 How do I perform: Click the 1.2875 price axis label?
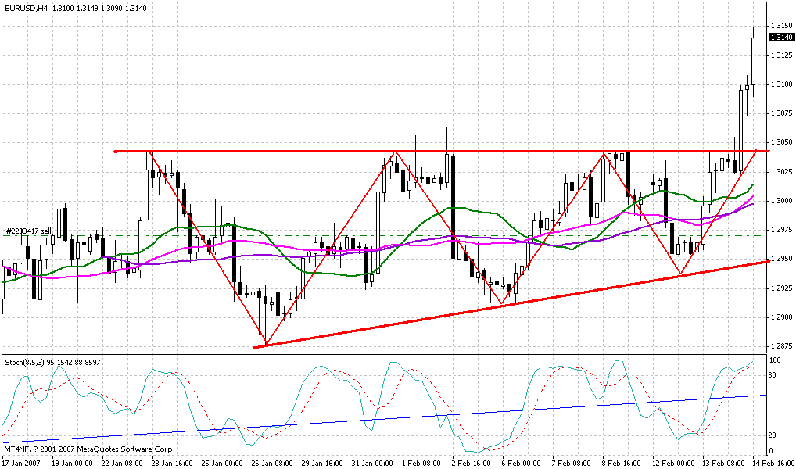[x=782, y=347]
